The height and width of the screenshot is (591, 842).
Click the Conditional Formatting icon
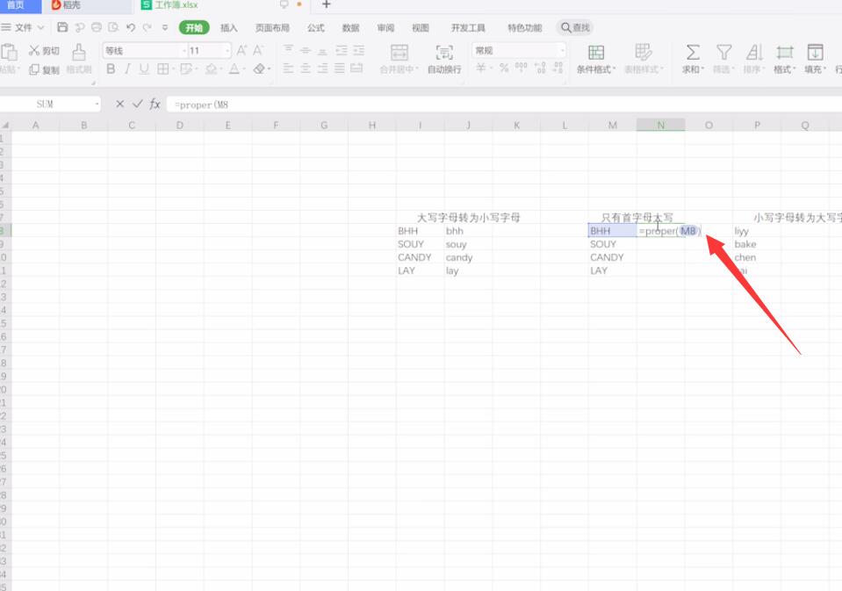point(596,53)
